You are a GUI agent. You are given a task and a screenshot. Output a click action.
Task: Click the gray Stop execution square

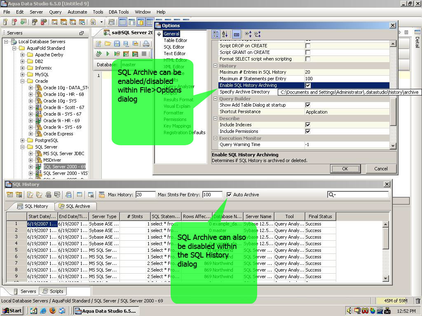click(144, 54)
